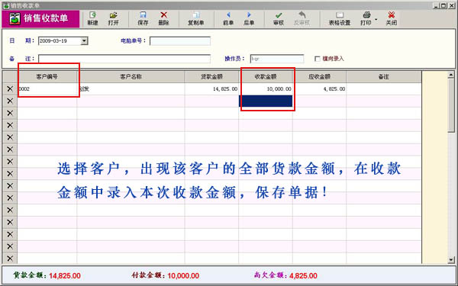
Task: Click the 收款金额 column header
Action: pyautogui.click(x=266, y=77)
